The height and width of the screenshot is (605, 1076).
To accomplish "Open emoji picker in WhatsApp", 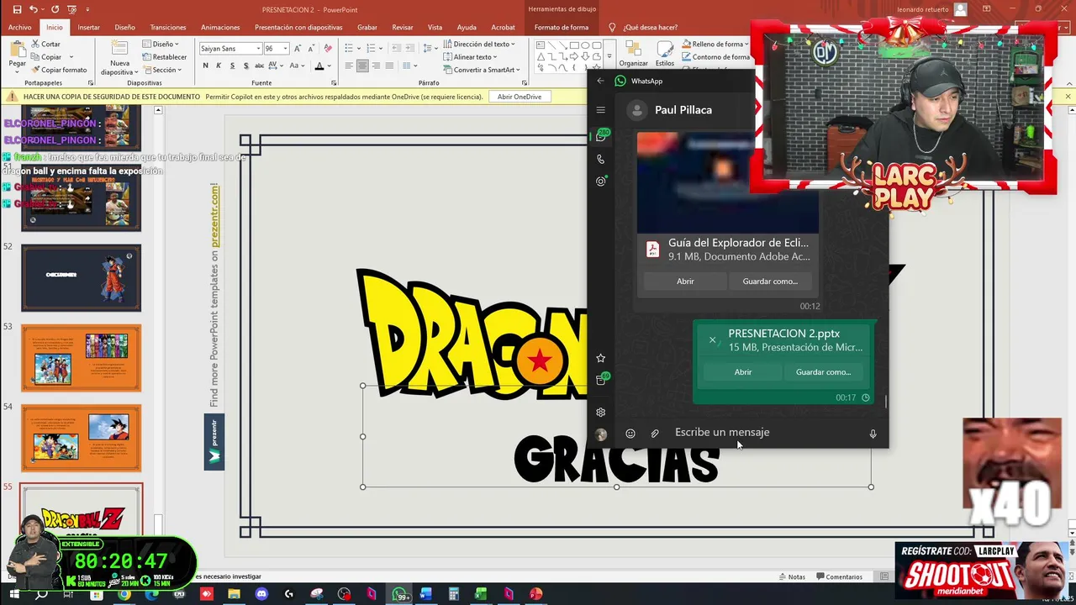I will point(630,434).
